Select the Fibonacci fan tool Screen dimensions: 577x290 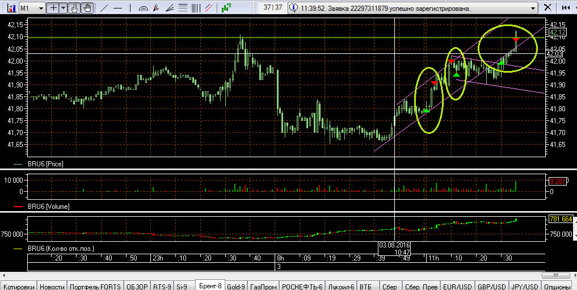point(170,8)
